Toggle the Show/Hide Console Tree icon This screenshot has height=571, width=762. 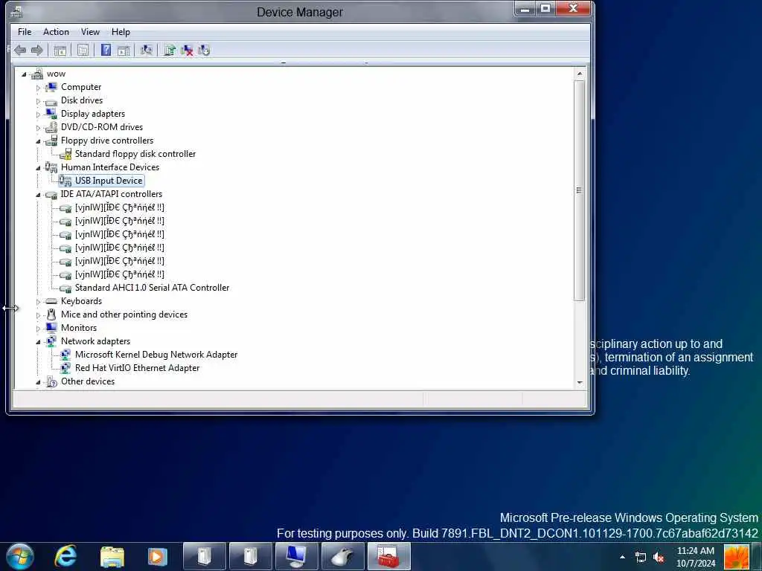click(60, 50)
